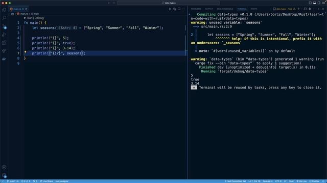Go back using navigation arrow

109,3
